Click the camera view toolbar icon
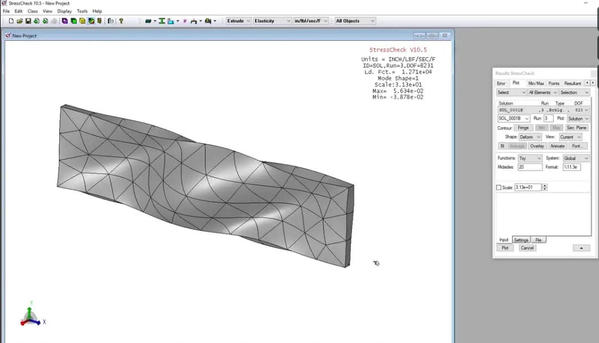599x343 pixels. [208, 20]
